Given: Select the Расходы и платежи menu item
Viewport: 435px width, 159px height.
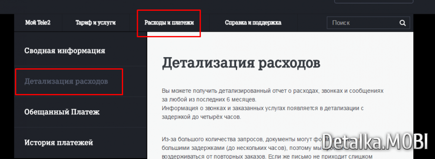Looking at the screenshot, I should 169,23.
